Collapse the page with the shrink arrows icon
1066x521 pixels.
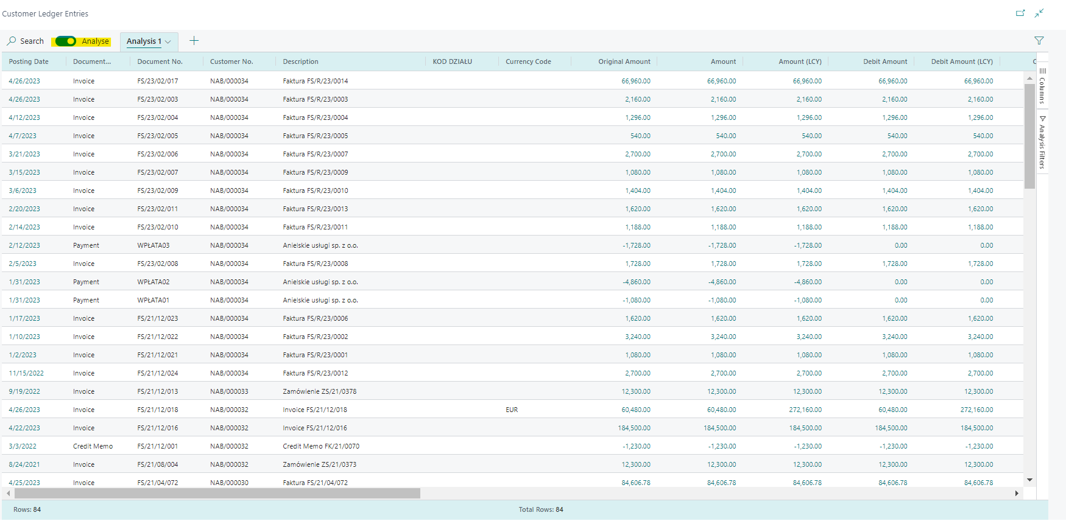1039,13
